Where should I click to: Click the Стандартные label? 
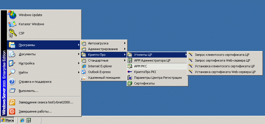click(98, 60)
